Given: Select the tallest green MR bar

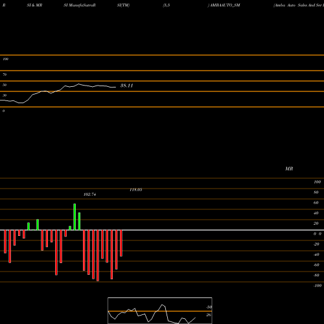Looking at the screenshot, I should [75, 217].
